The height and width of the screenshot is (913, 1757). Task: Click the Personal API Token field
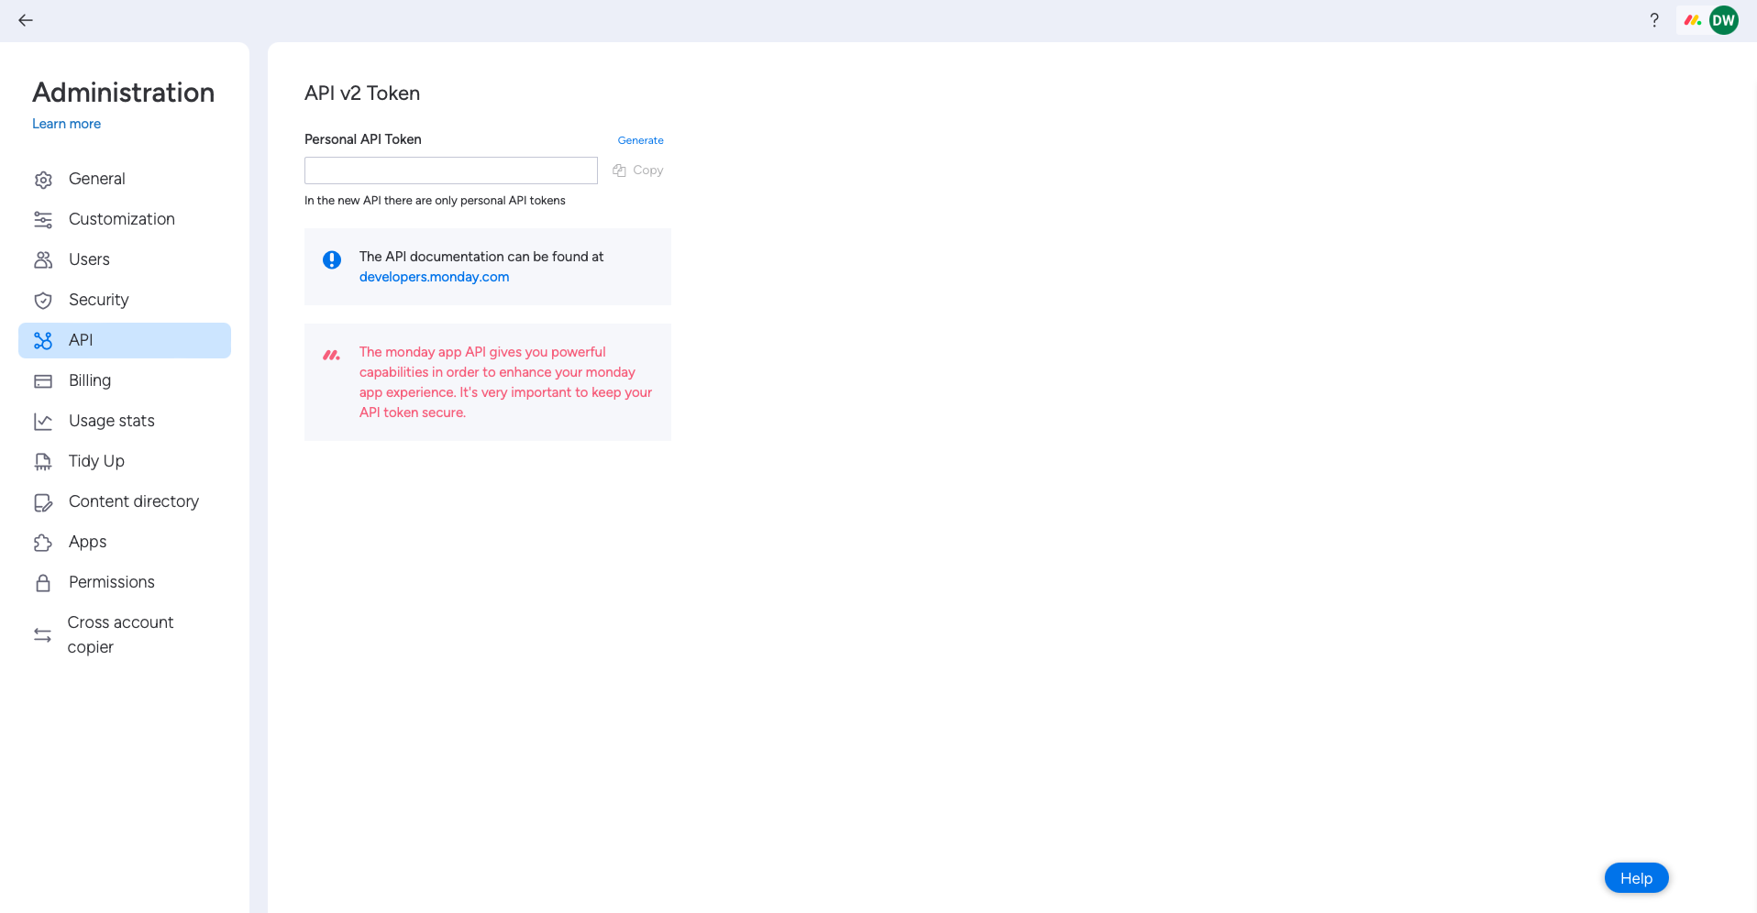450,170
